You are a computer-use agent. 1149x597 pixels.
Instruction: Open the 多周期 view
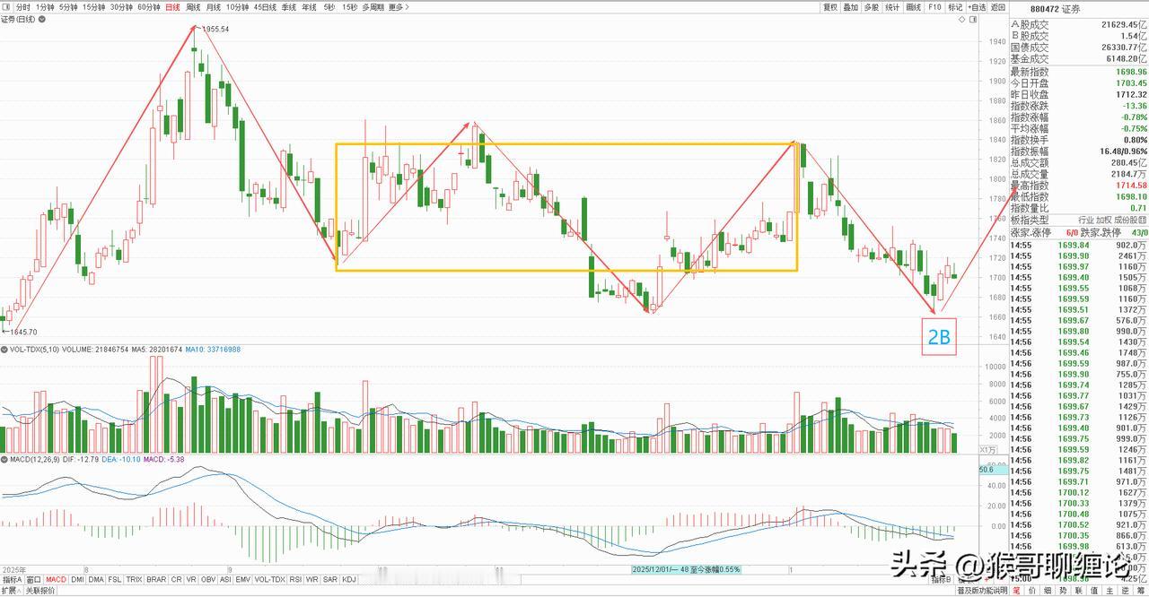coord(373,6)
